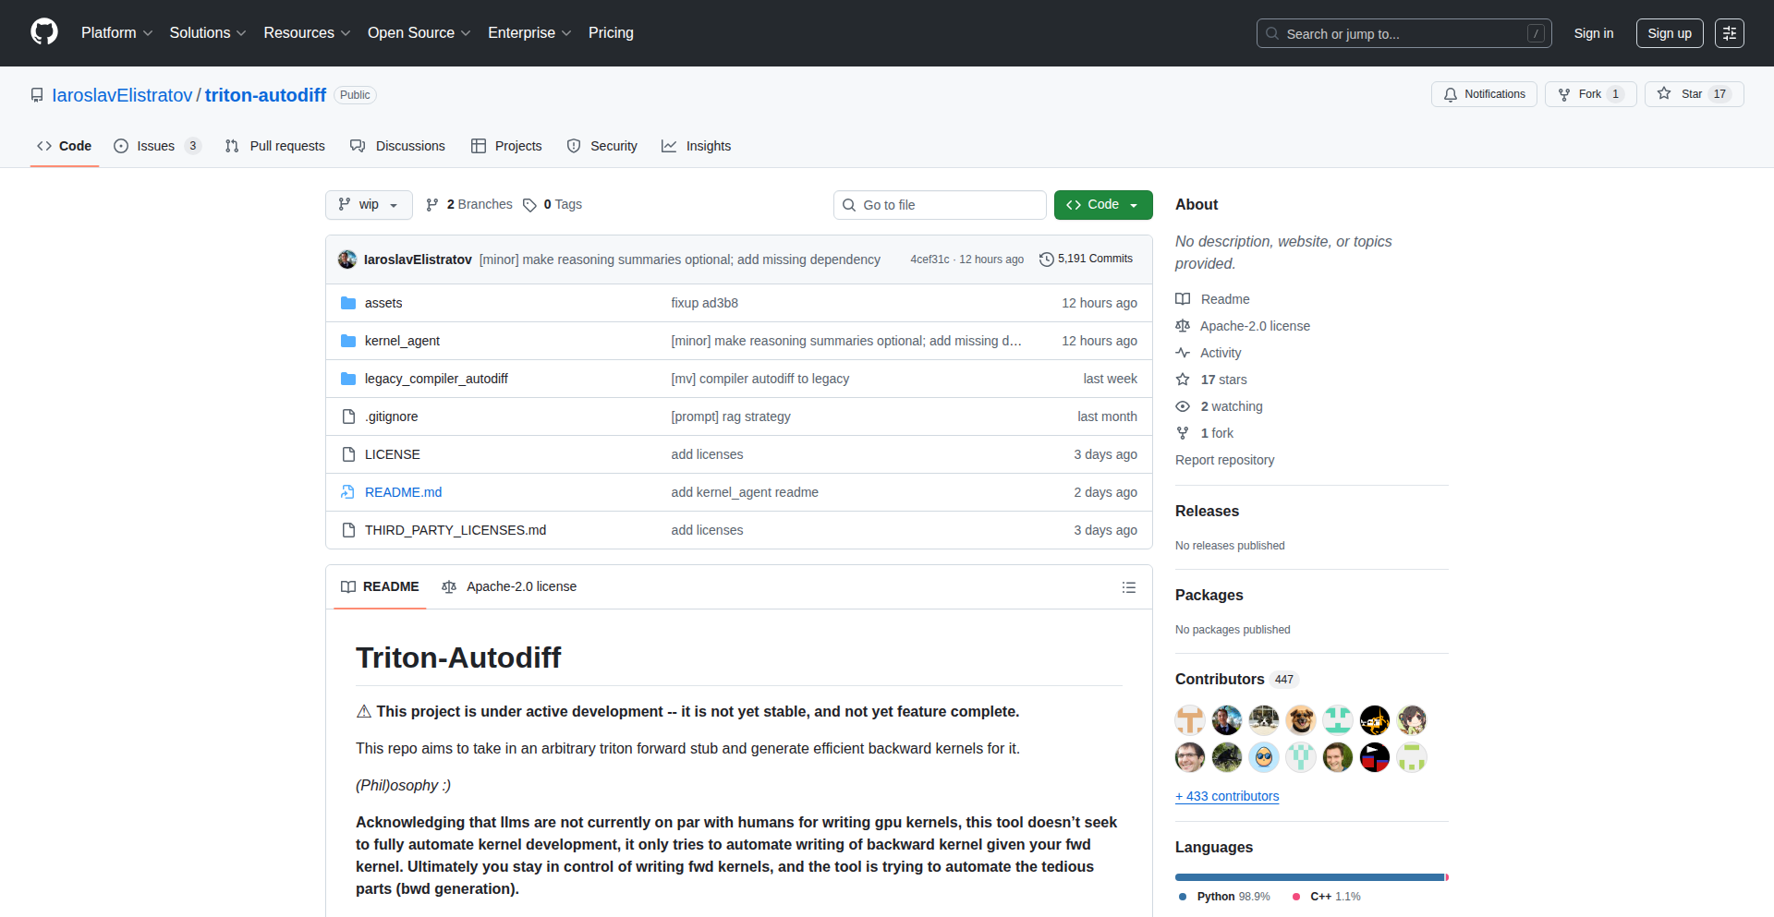Open IaroslavElistratov's commit author avatar
The height and width of the screenshot is (917, 1774).
[347, 259]
